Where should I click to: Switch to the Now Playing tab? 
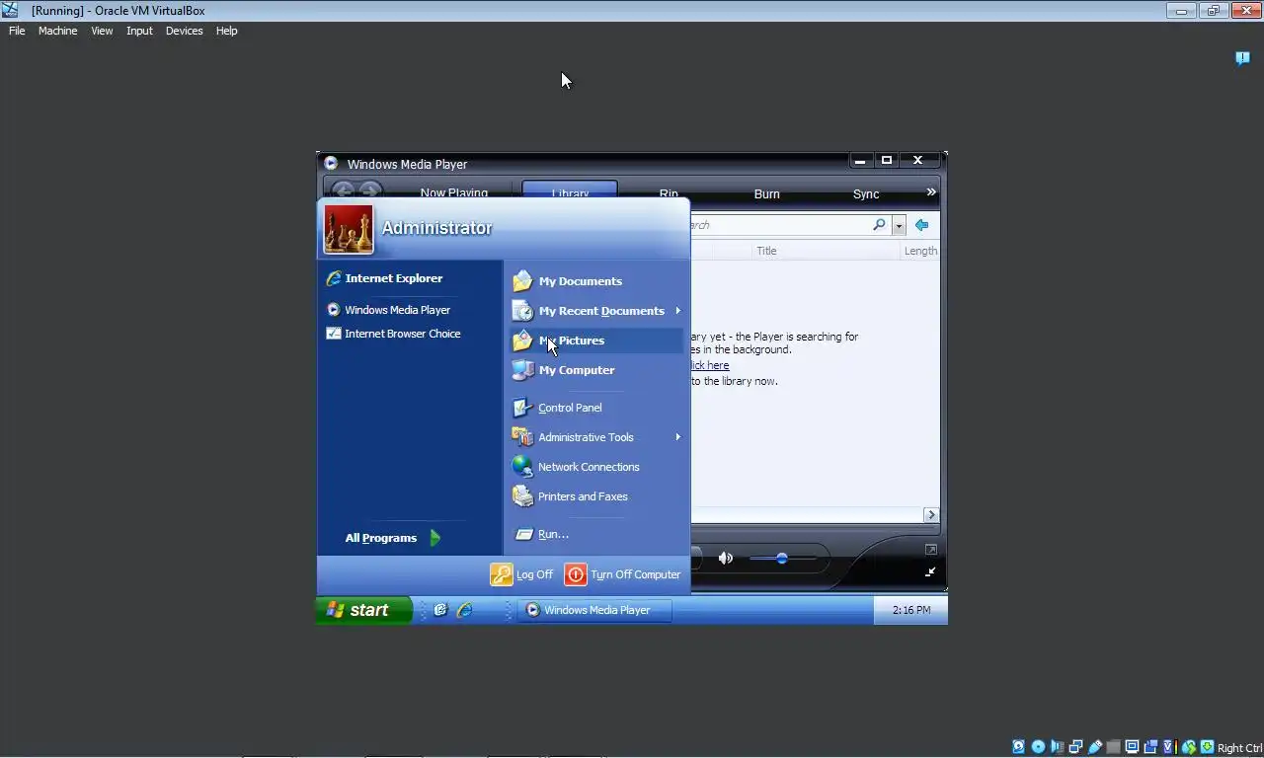point(454,192)
